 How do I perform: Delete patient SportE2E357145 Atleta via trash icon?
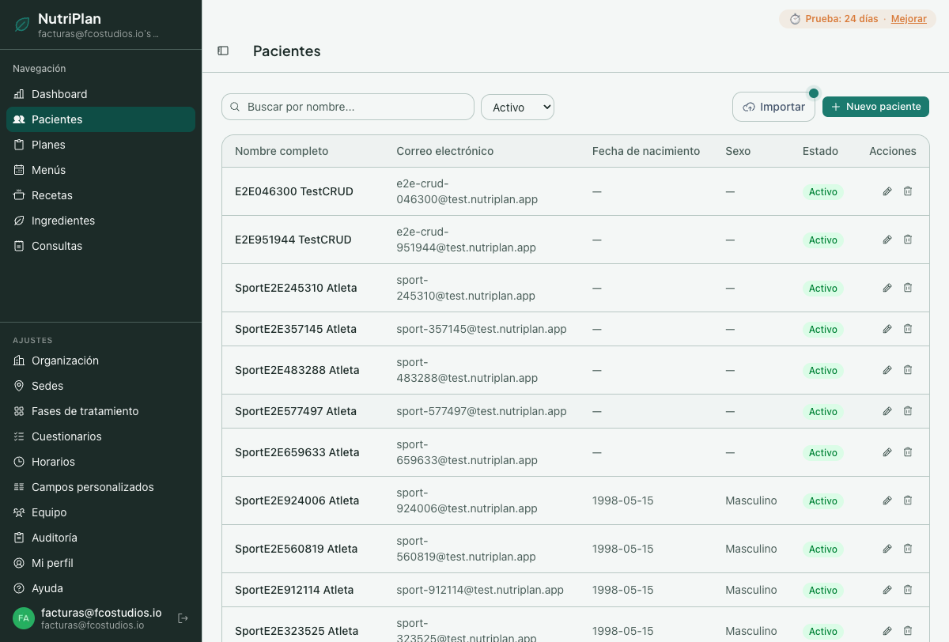(x=908, y=329)
